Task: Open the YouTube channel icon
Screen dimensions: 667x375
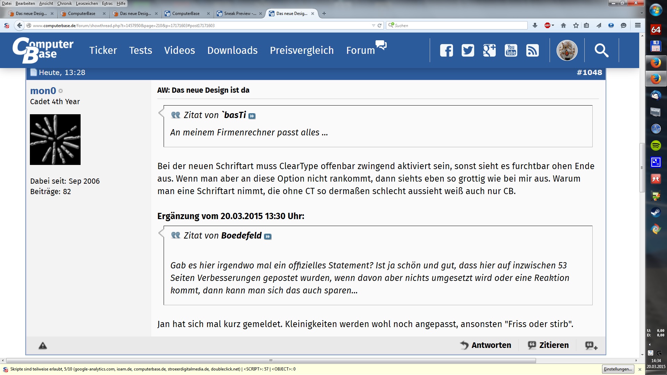Action: click(511, 51)
